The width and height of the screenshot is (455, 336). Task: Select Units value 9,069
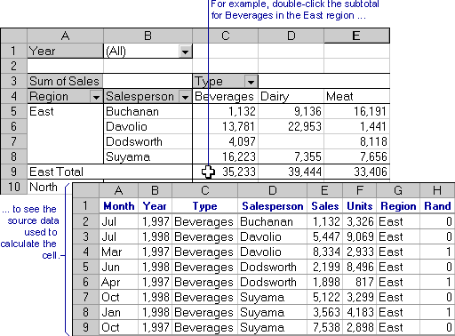pyautogui.click(x=360, y=236)
